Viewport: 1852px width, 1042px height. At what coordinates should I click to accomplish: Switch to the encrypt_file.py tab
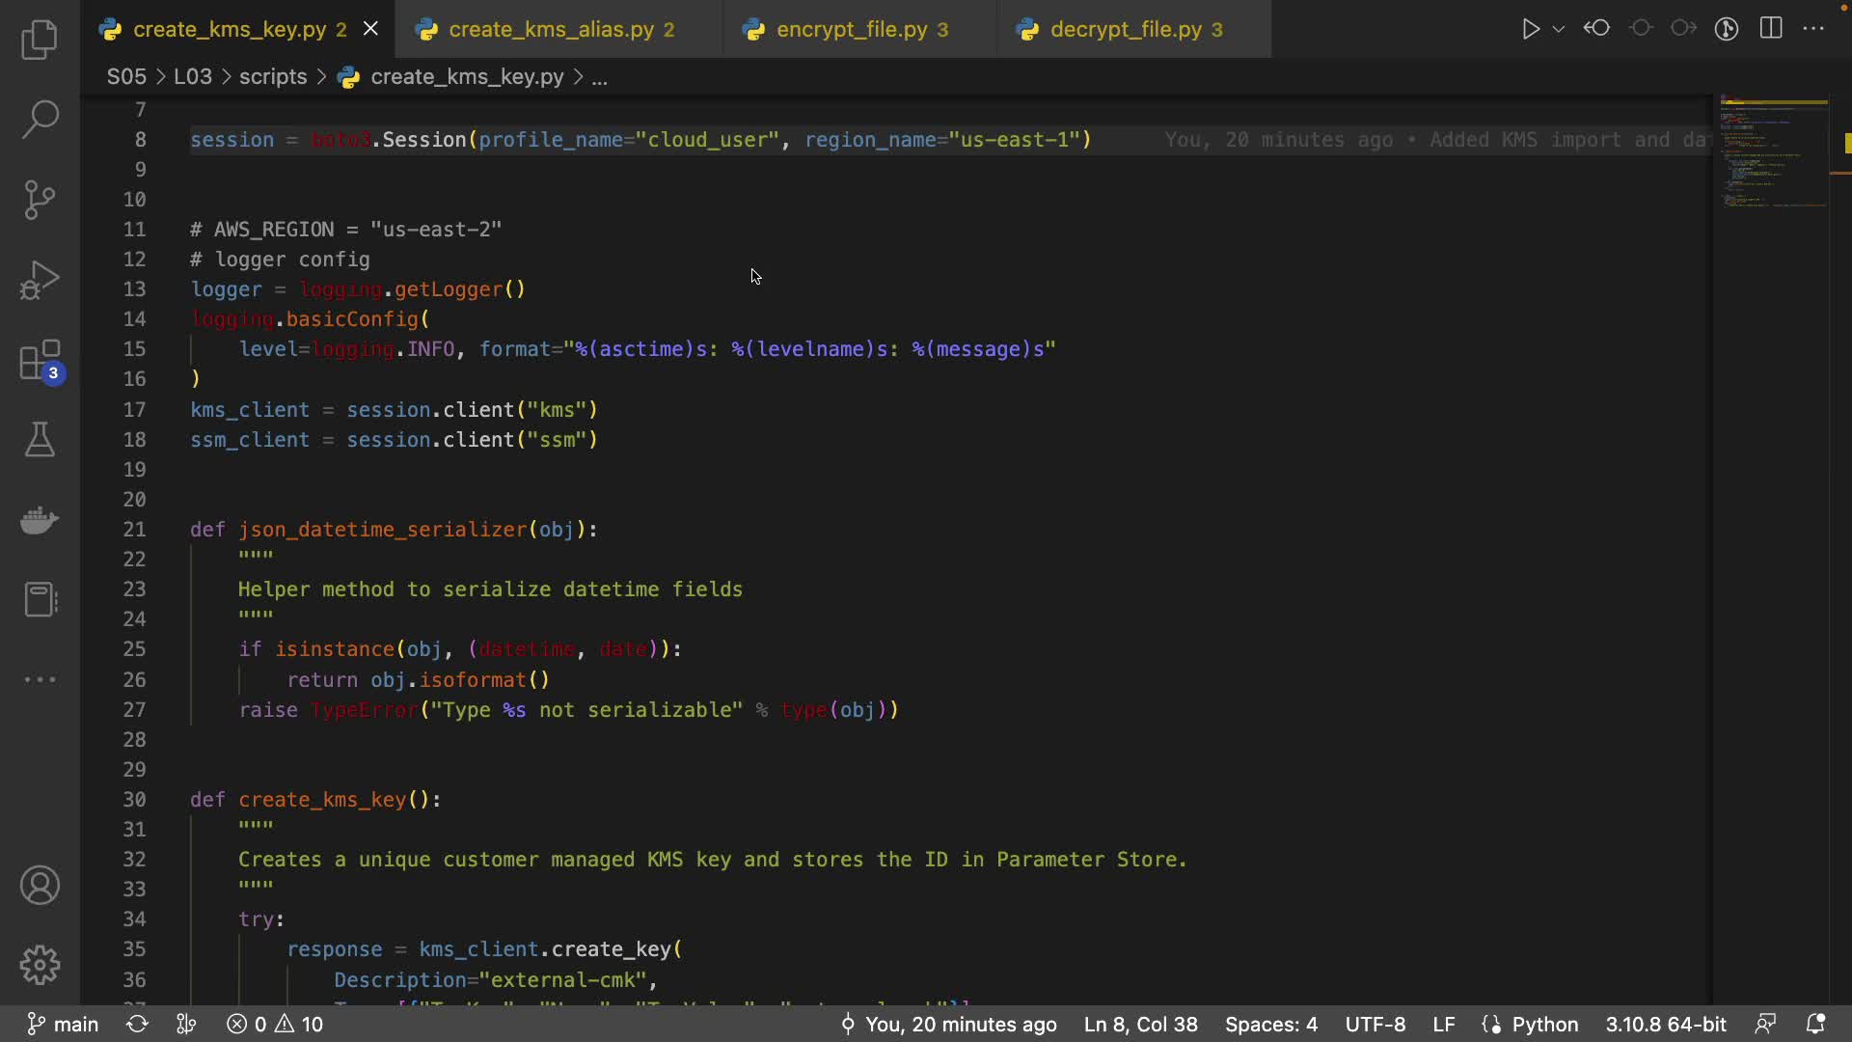point(851,30)
